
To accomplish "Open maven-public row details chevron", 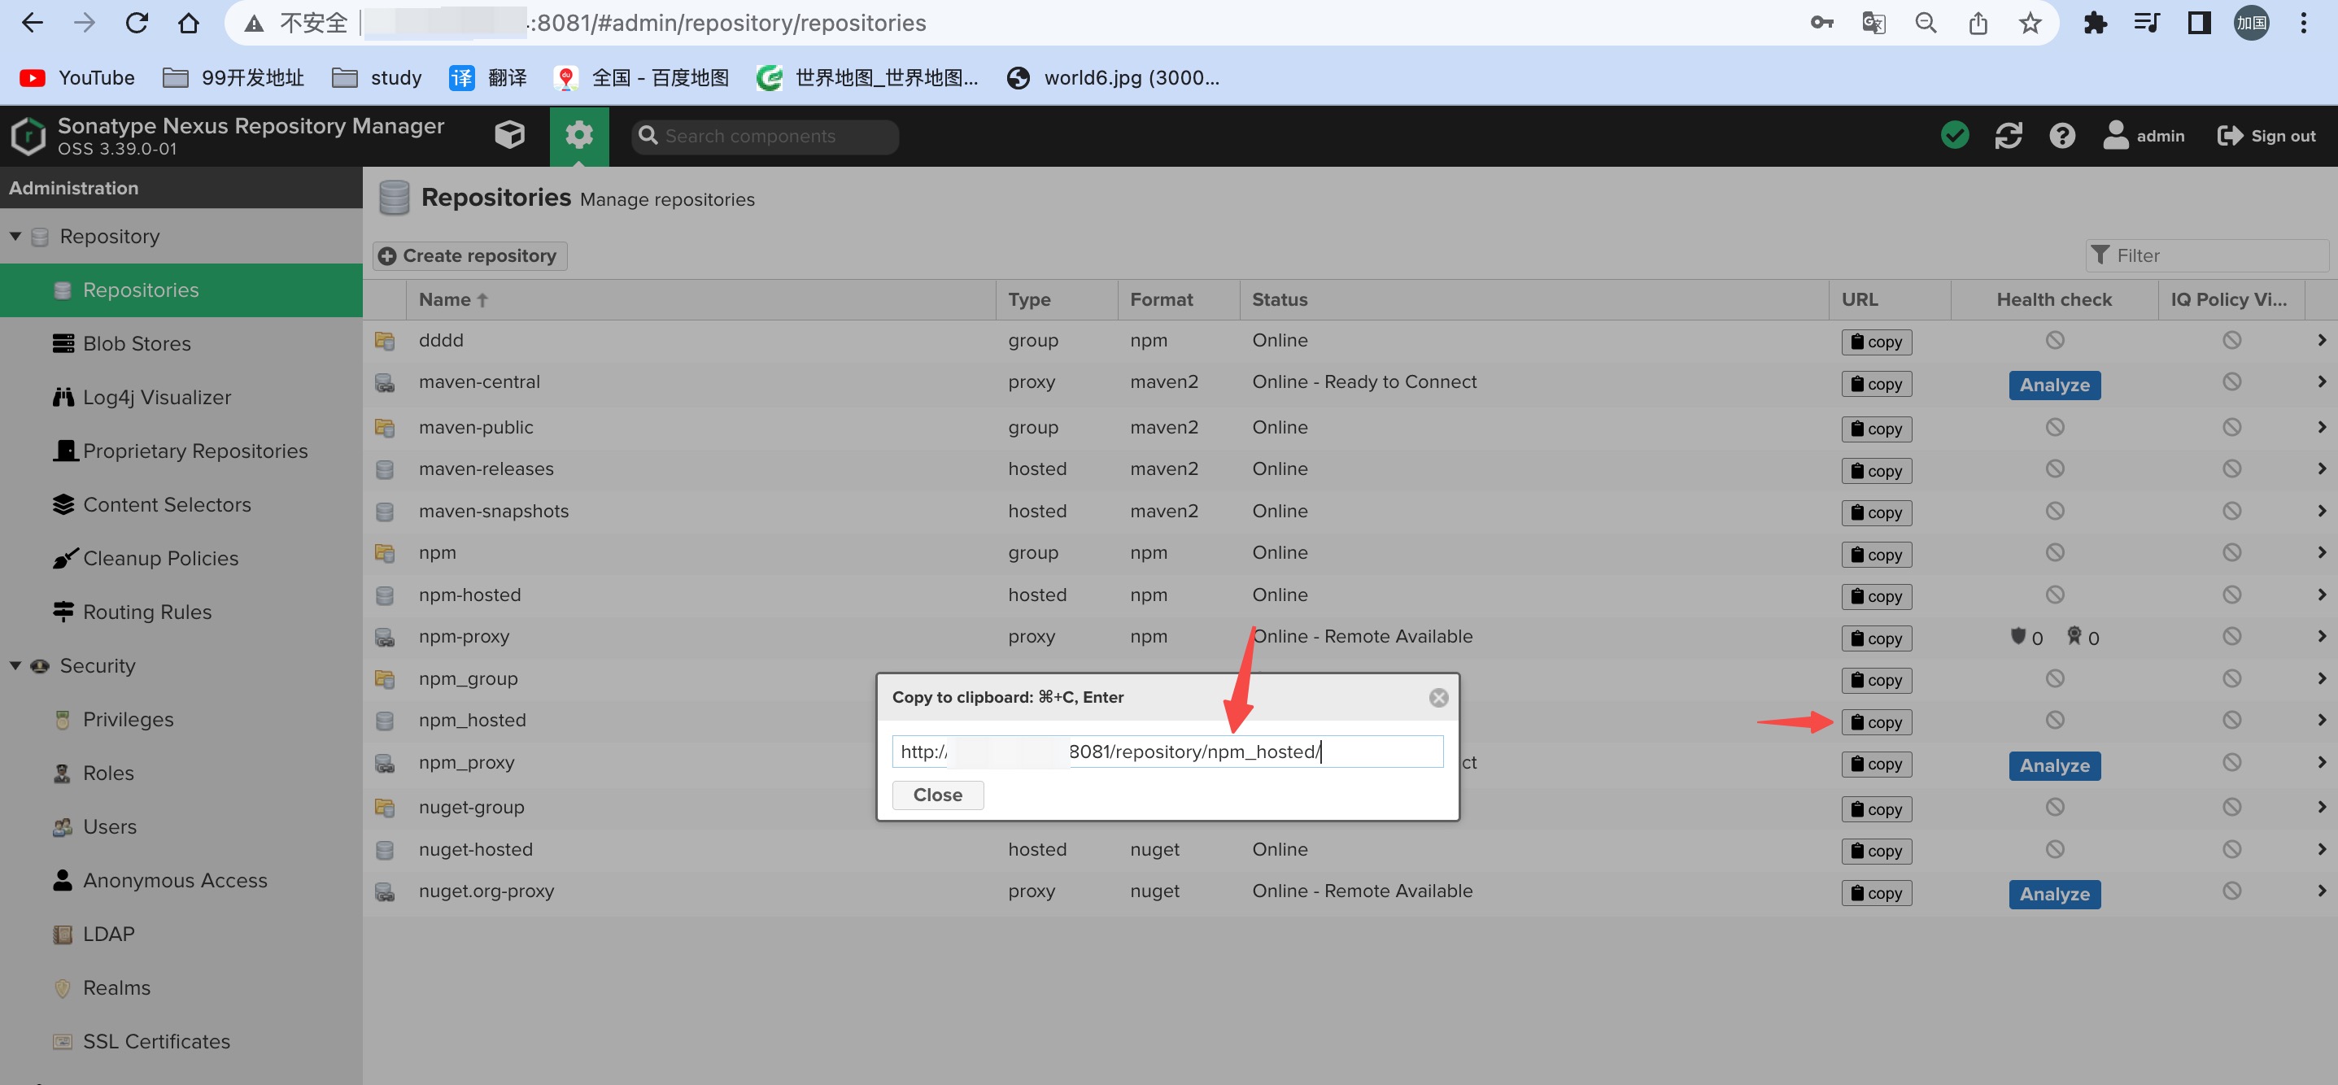I will point(2321,427).
